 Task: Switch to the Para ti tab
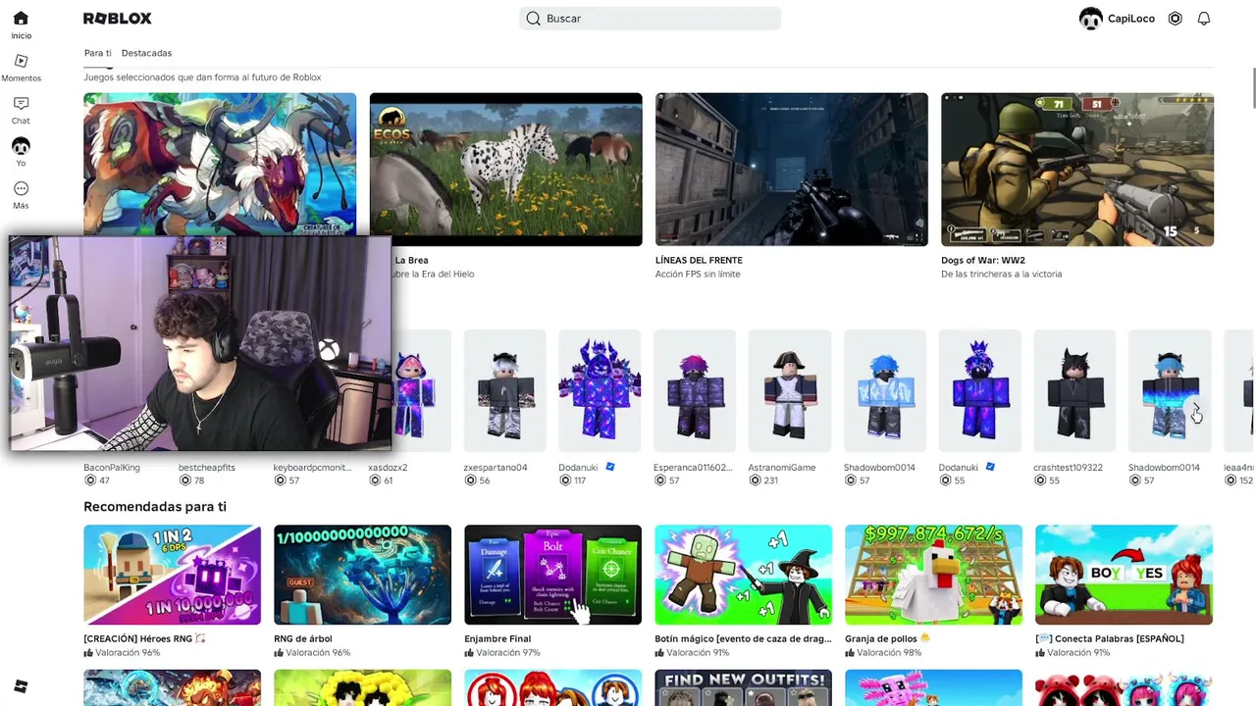pyautogui.click(x=98, y=53)
